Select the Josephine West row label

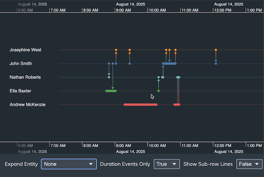pos(26,50)
